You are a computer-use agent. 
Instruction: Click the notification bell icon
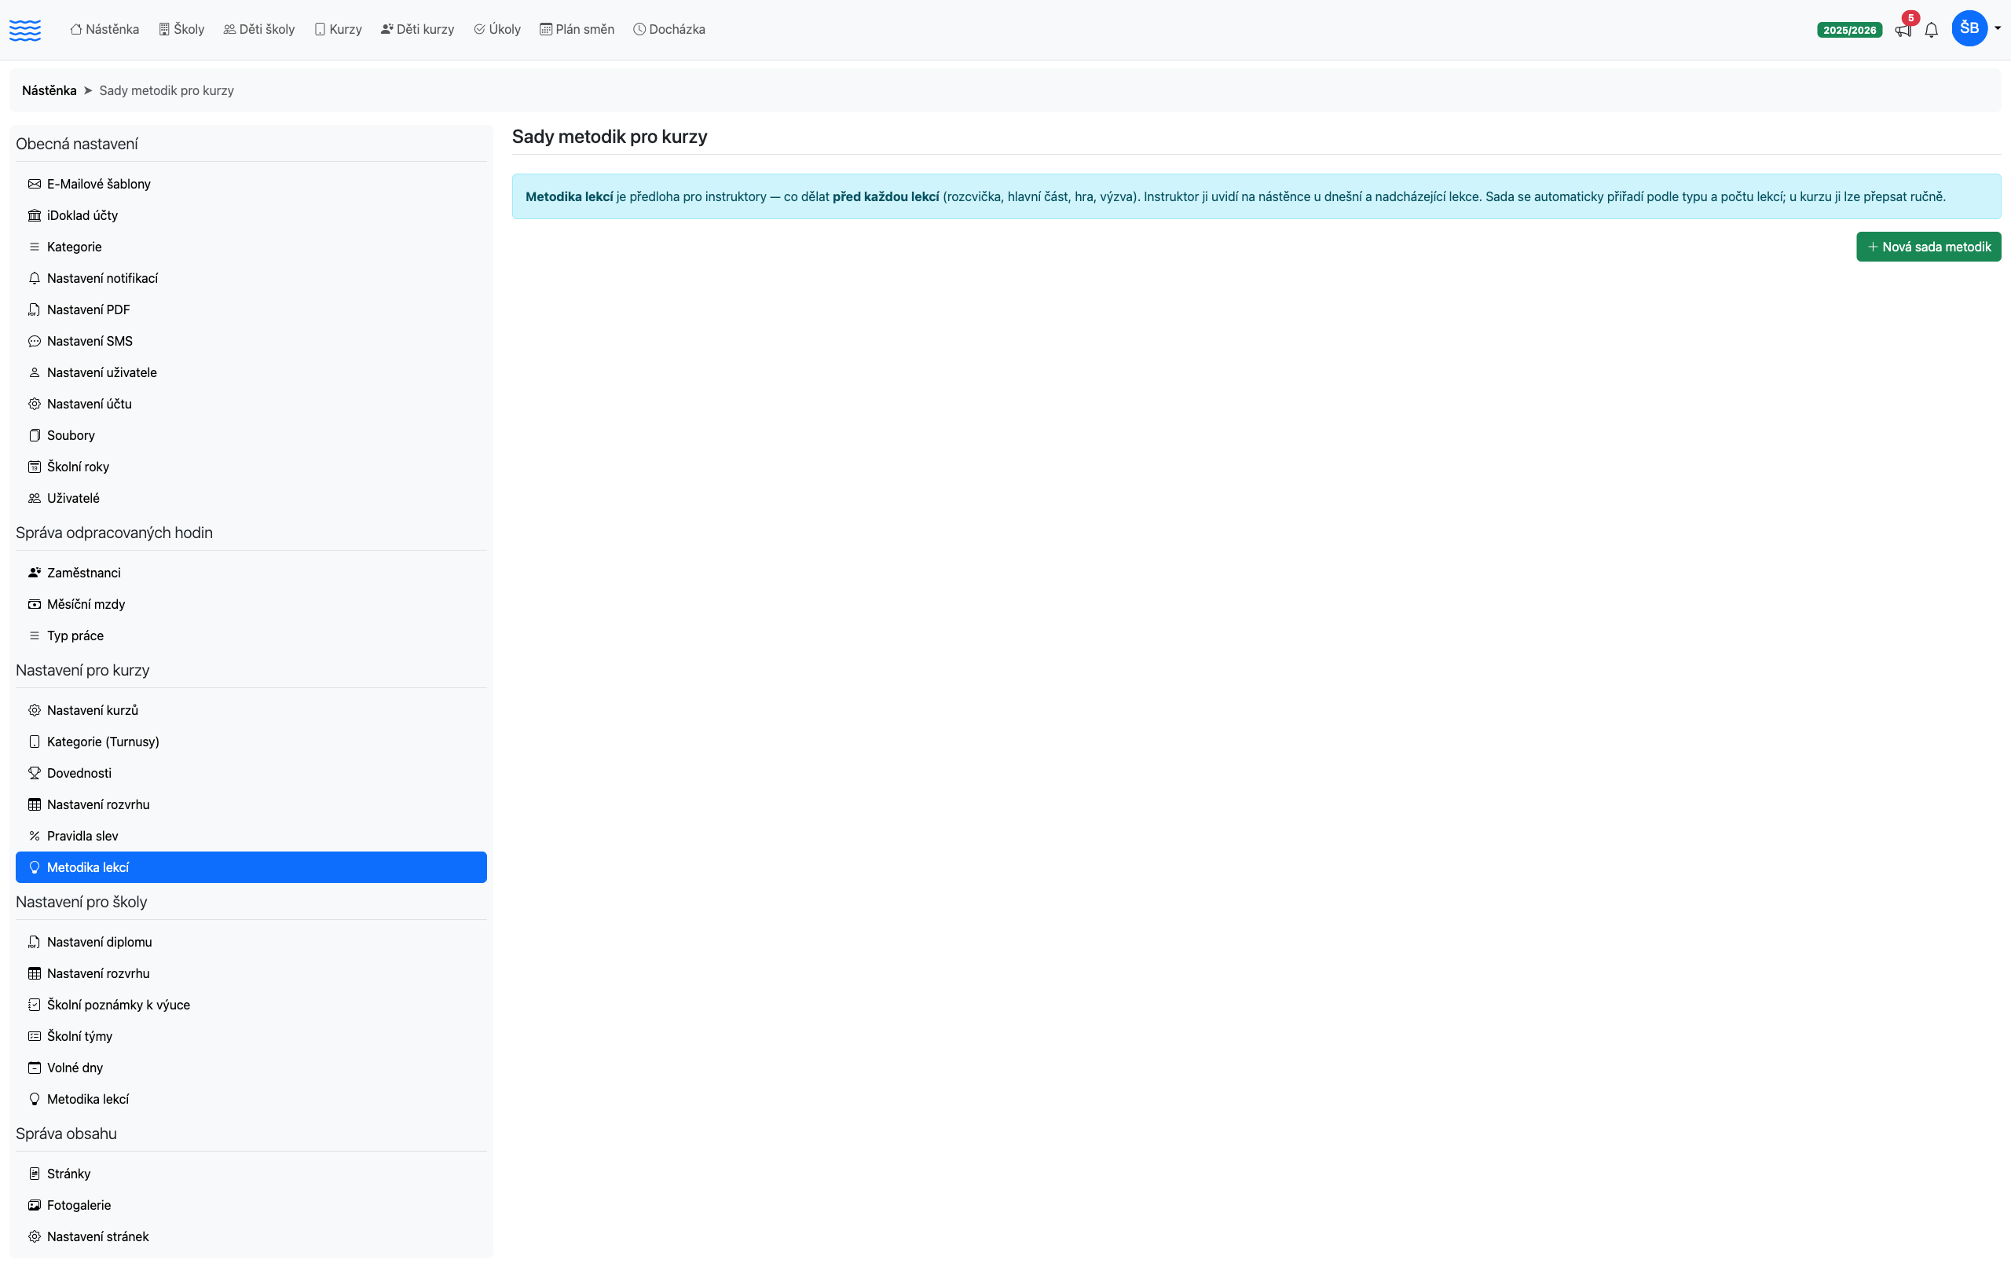pos(1932,30)
